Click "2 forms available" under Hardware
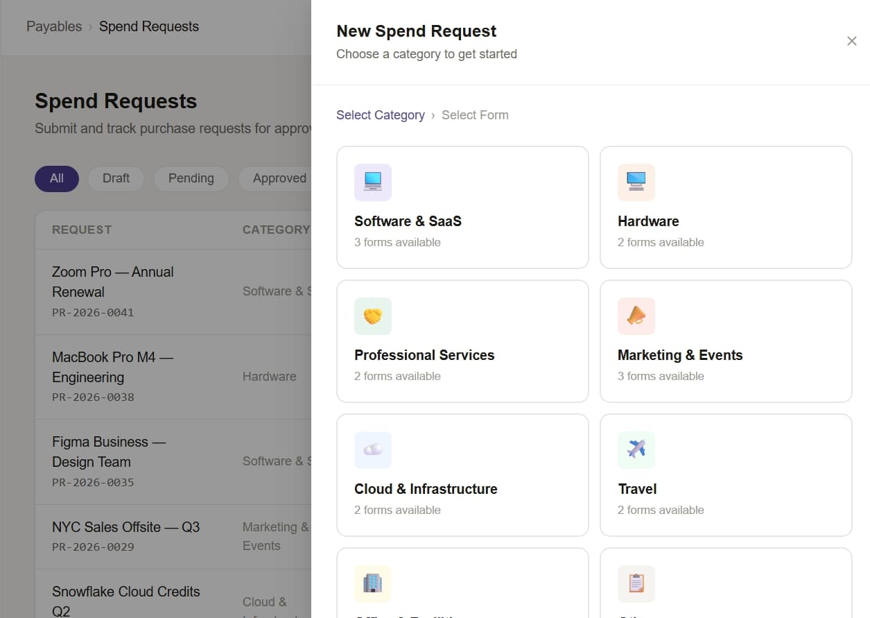 [661, 242]
